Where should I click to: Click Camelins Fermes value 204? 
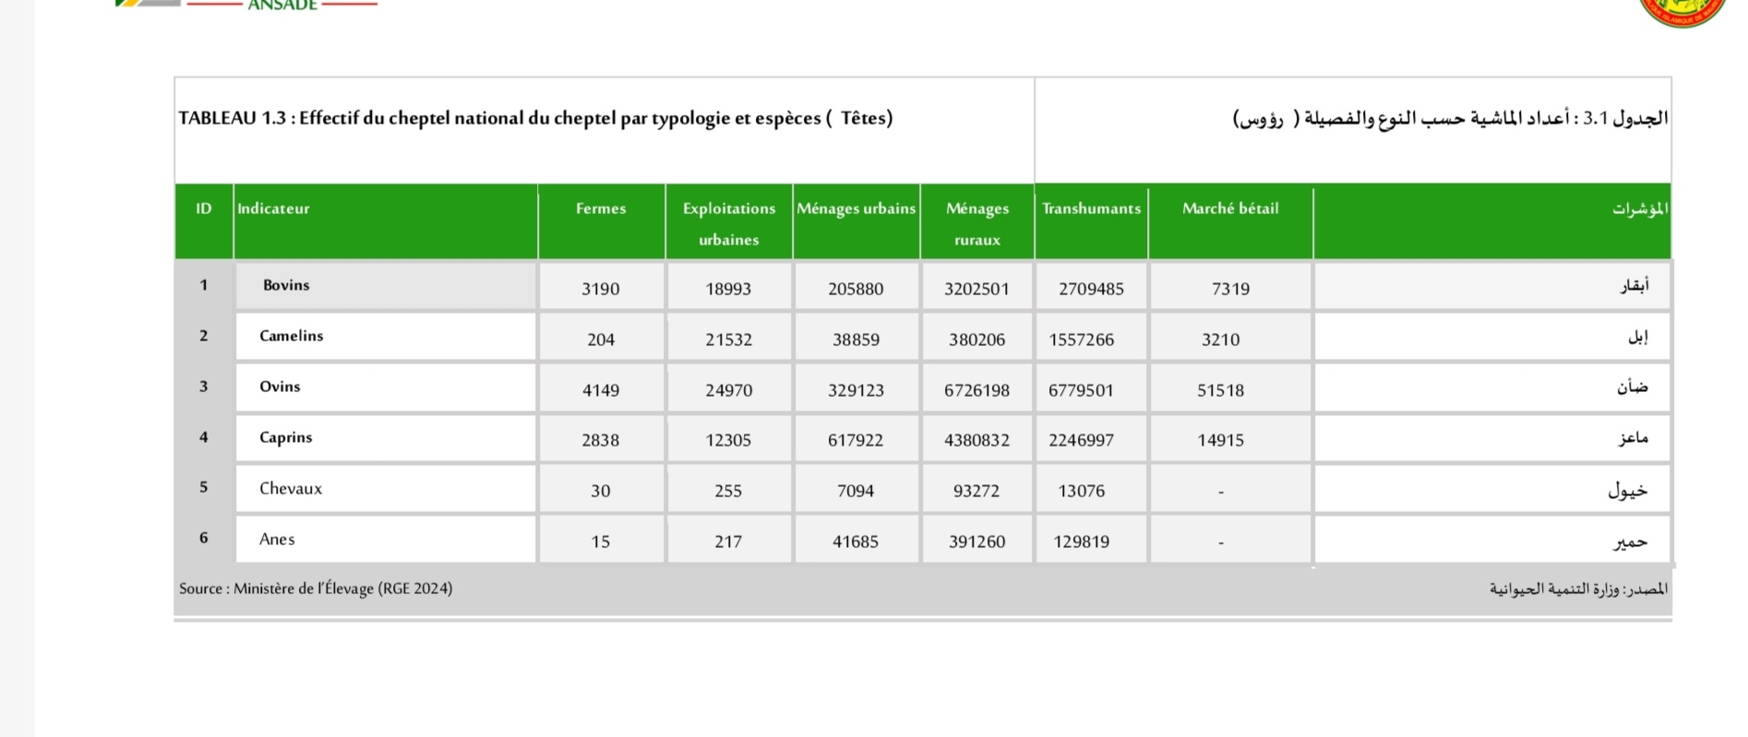[601, 339]
